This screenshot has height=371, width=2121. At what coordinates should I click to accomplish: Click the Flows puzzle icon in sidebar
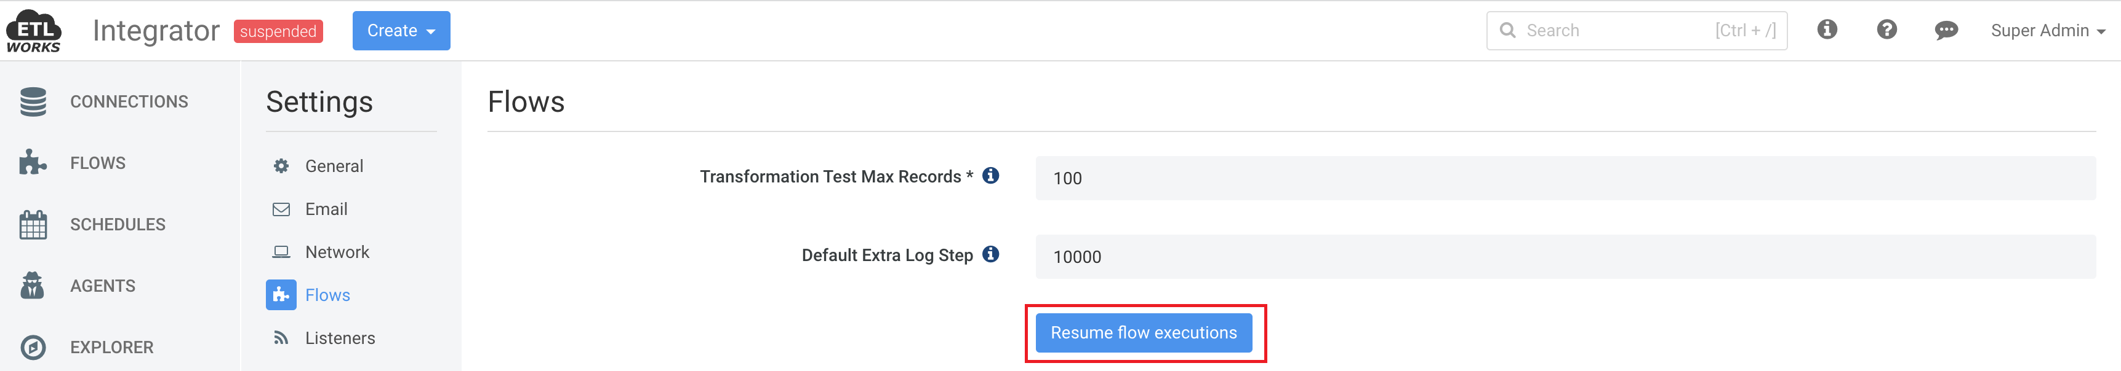pyautogui.click(x=33, y=163)
